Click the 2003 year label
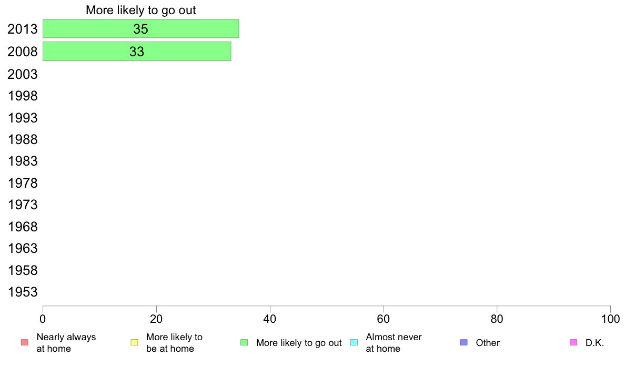625x387 pixels. click(22, 74)
